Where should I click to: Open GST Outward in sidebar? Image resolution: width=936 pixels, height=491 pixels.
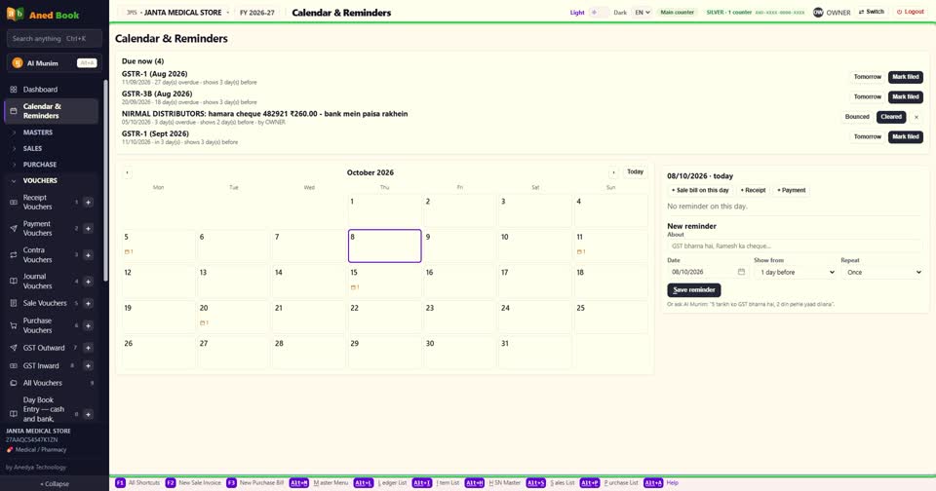coord(44,348)
